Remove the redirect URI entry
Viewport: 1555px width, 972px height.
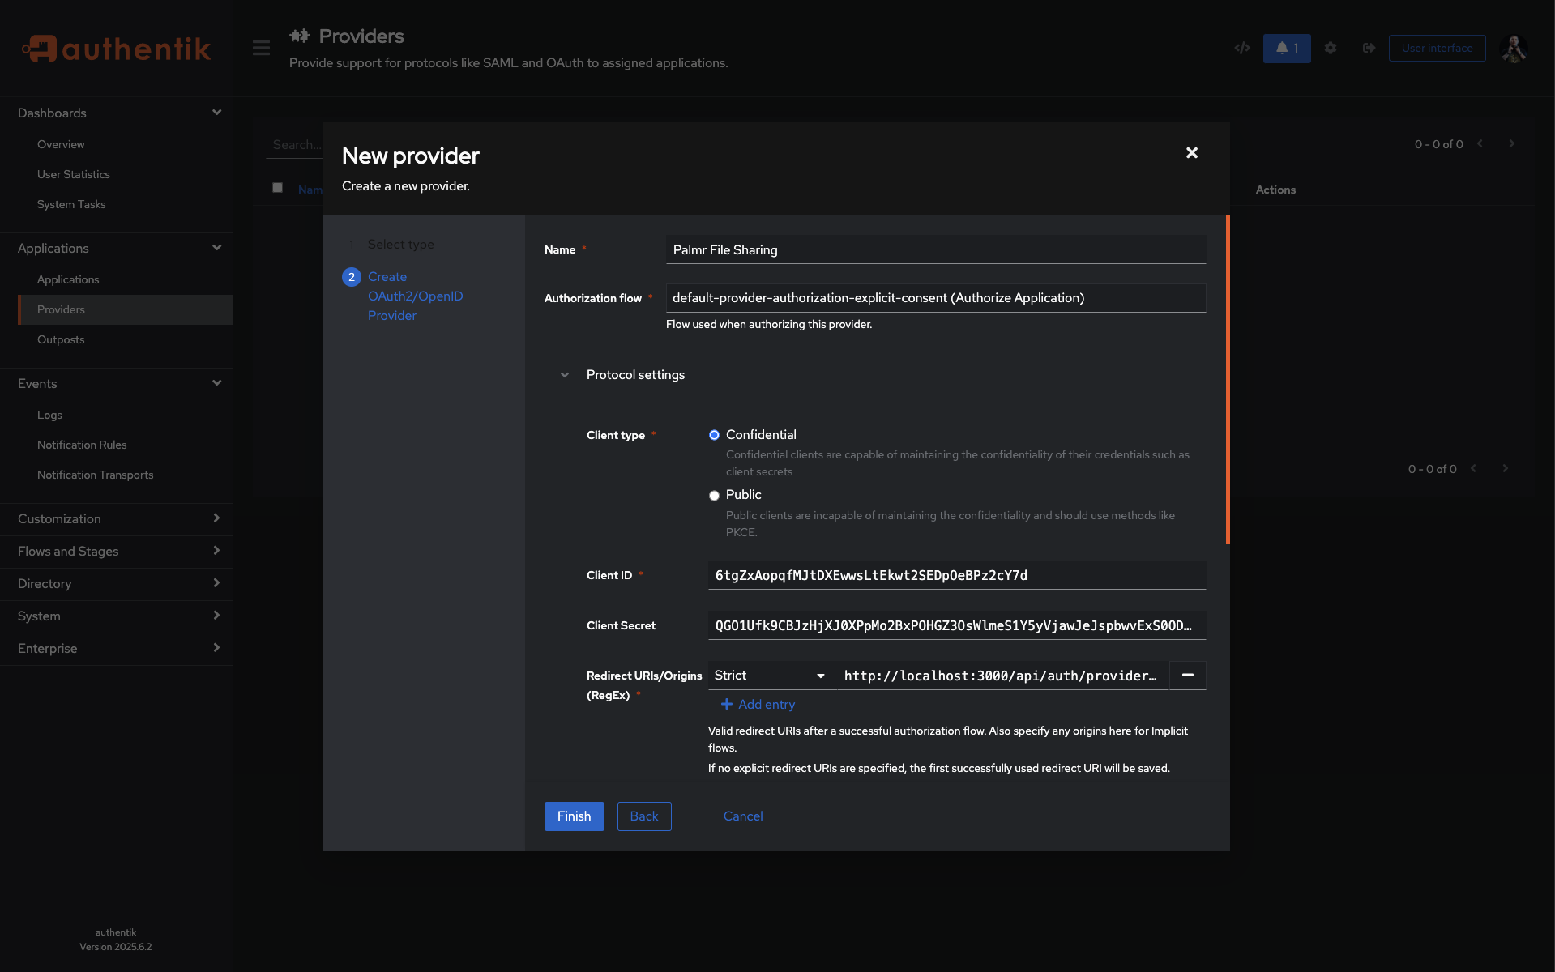click(1188, 675)
